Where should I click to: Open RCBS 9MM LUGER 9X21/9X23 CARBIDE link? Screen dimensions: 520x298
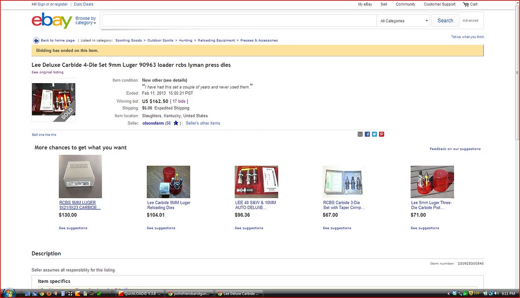point(80,205)
